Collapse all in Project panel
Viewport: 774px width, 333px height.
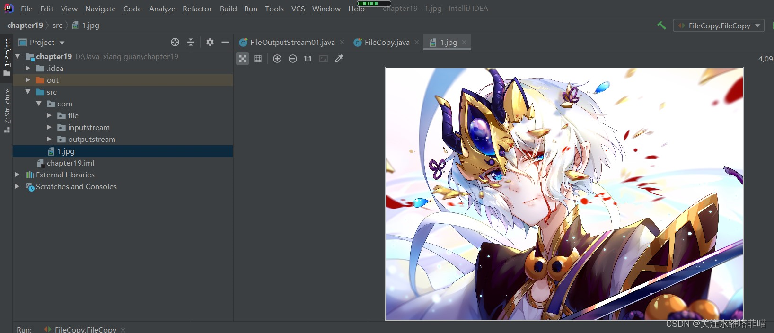pos(191,42)
